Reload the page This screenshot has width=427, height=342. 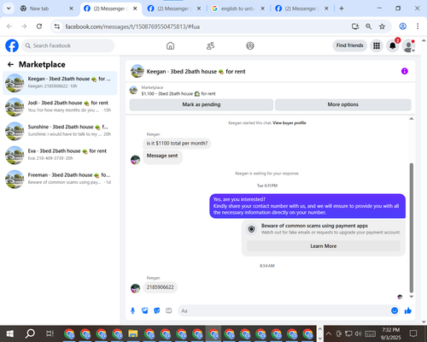39,27
